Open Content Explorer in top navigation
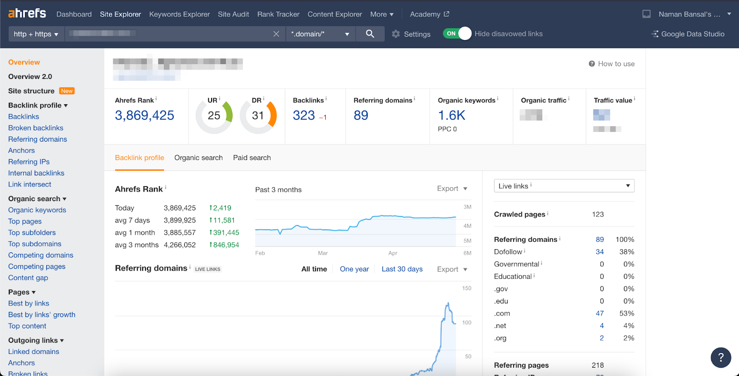The width and height of the screenshot is (739, 376). [x=335, y=14]
